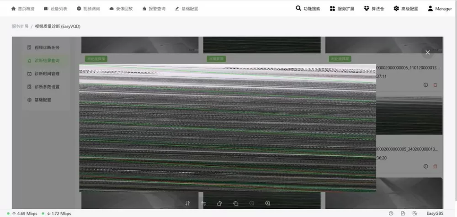
Task: Open the help icon in status bar
Action: [391, 213]
